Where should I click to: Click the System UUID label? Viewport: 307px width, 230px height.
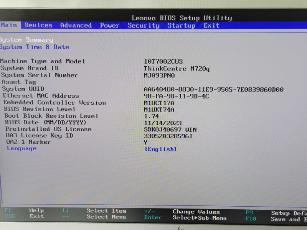[23, 89]
